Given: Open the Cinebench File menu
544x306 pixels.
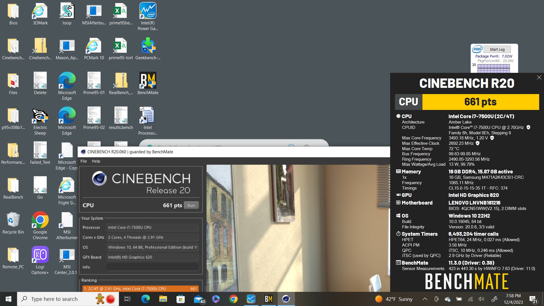Looking at the screenshot, I should (x=84, y=161).
